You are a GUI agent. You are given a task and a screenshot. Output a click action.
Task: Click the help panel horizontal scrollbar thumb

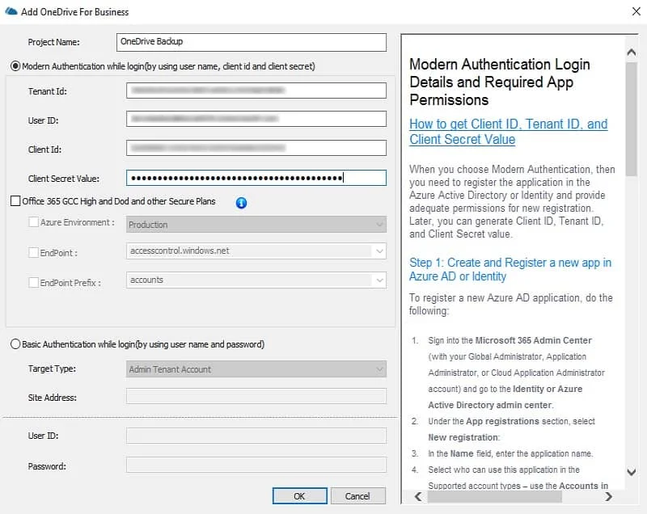click(494, 497)
